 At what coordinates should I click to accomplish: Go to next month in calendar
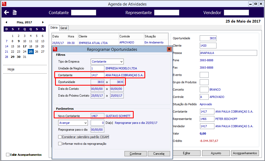tap(43, 22)
